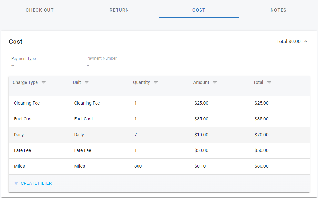Go to the Notes tab
This screenshot has width=318, height=198.
pyautogui.click(x=278, y=10)
